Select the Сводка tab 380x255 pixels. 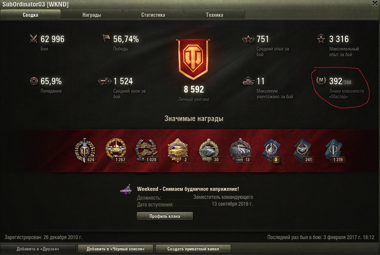[30, 14]
